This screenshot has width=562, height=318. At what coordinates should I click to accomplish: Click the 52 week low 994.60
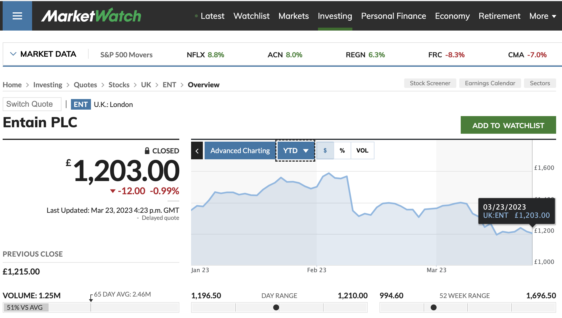click(392, 296)
